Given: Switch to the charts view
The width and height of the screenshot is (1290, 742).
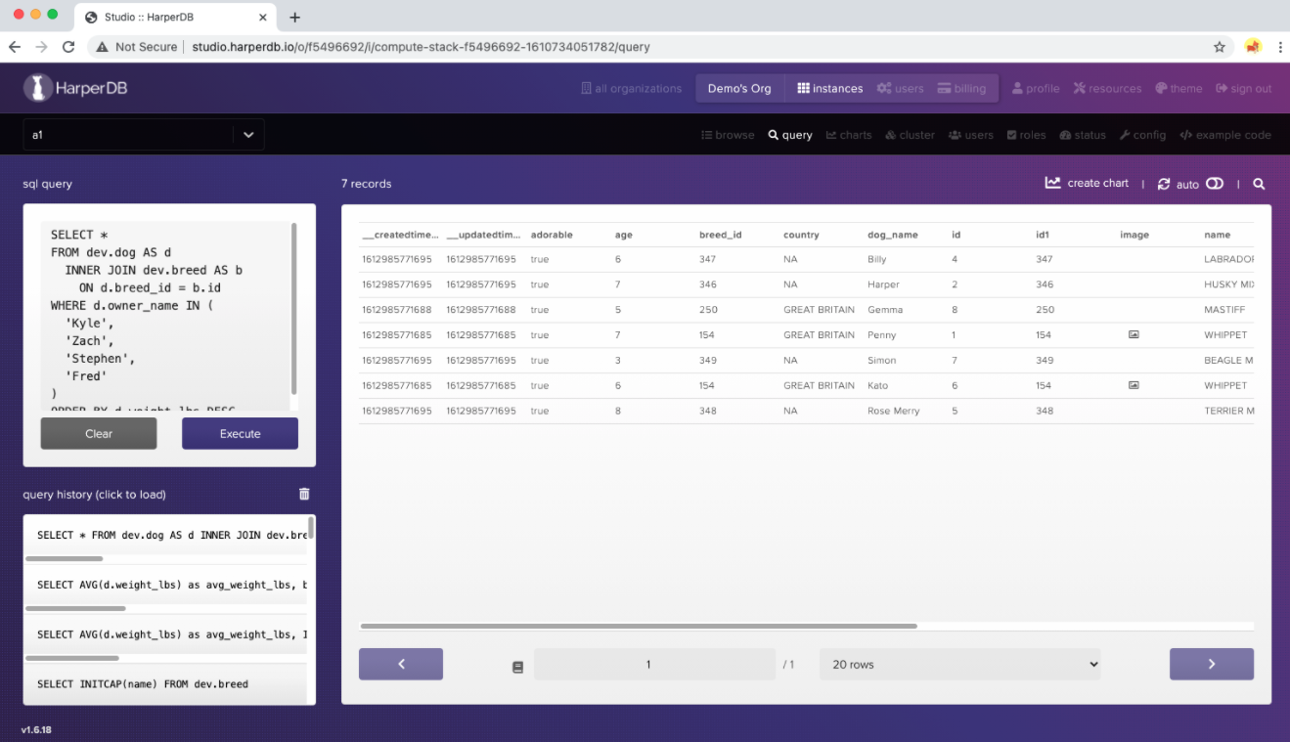Looking at the screenshot, I should (849, 135).
